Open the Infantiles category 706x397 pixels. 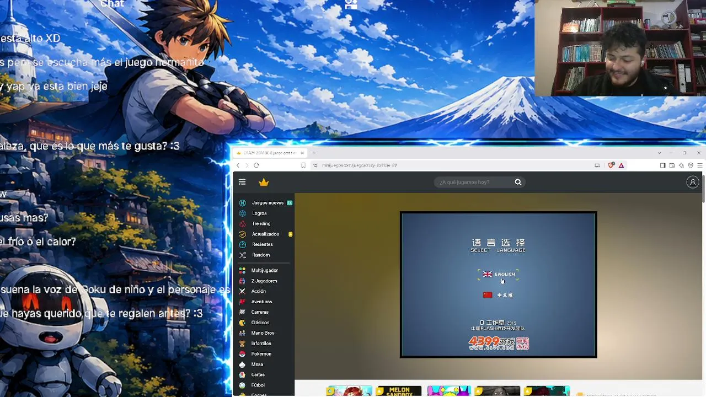click(261, 344)
